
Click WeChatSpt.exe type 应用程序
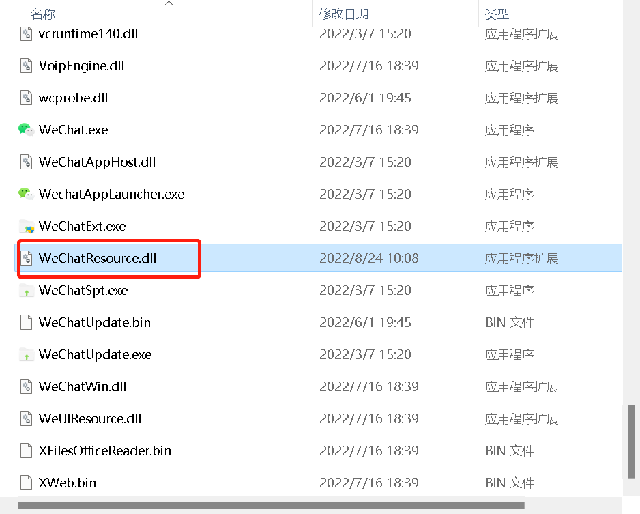pyautogui.click(x=510, y=290)
